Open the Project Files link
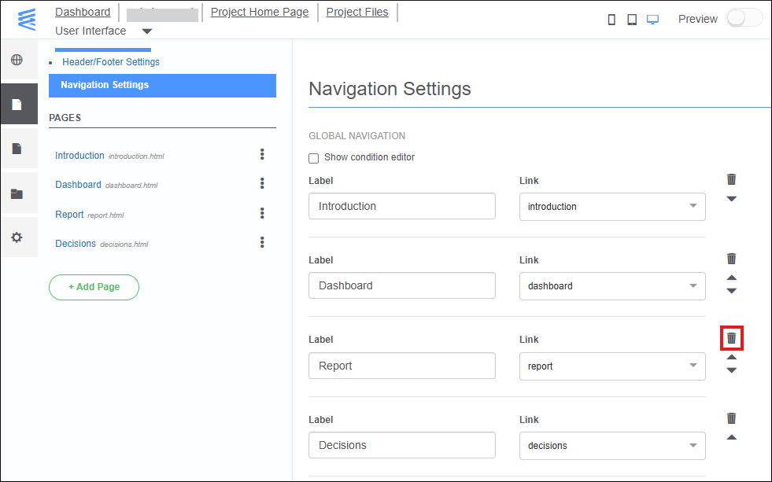This screenshot has width=772, height=482. click(x=357, y=11)
